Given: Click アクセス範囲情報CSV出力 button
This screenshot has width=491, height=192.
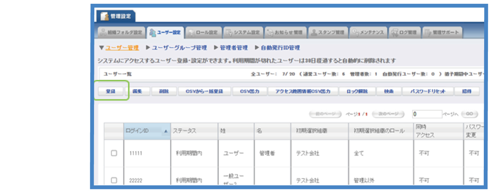Looking at the screenshot, I should [x=303, y=92].
